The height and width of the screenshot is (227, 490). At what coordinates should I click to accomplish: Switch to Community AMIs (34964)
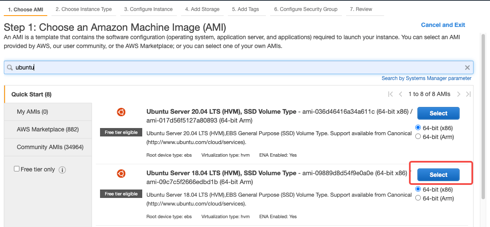48,147
